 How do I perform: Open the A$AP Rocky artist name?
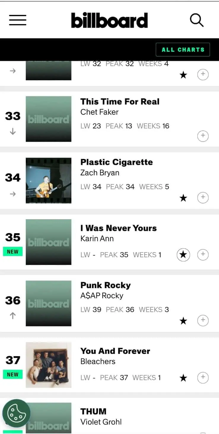coord(102,296)
